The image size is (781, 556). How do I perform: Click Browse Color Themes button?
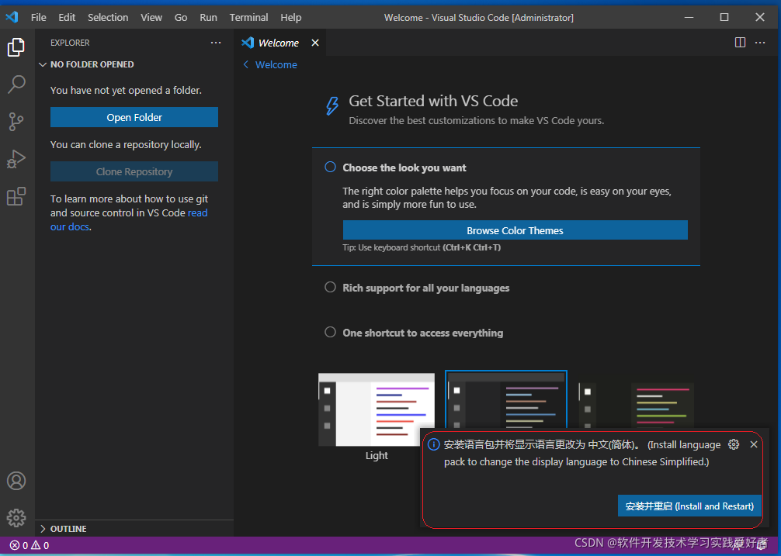point(515,230)
